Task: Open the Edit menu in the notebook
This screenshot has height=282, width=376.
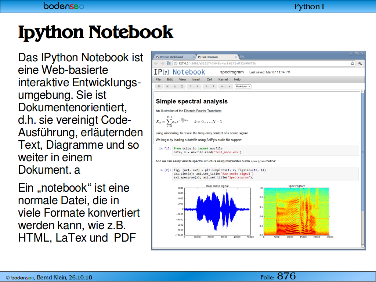Action: point(170,79)
